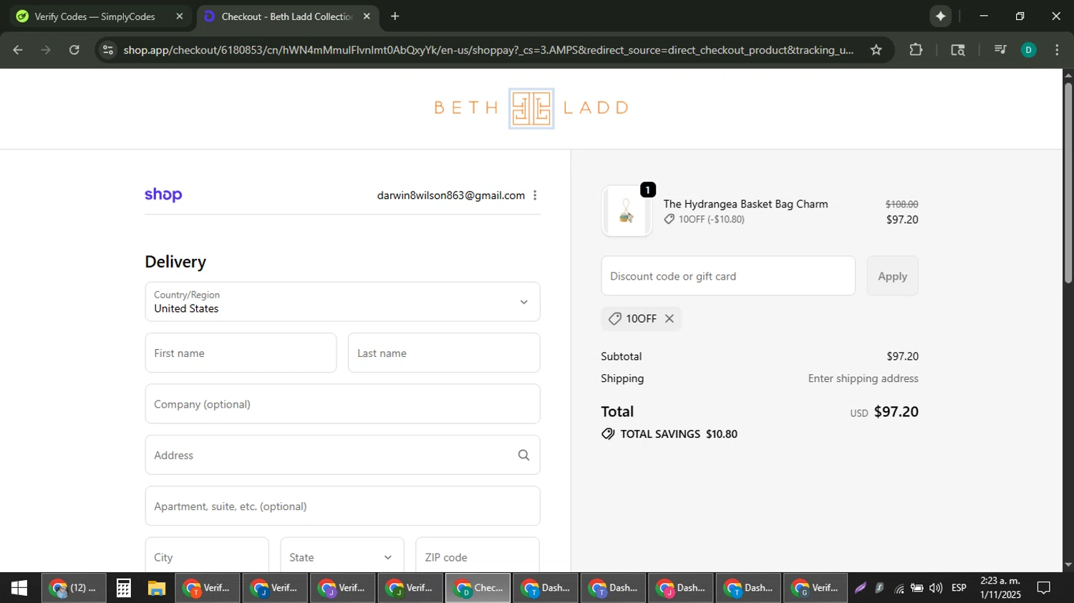Close the Checkout Beth Ladd tab
1074x603 pixels.
(x=367, y=16)
